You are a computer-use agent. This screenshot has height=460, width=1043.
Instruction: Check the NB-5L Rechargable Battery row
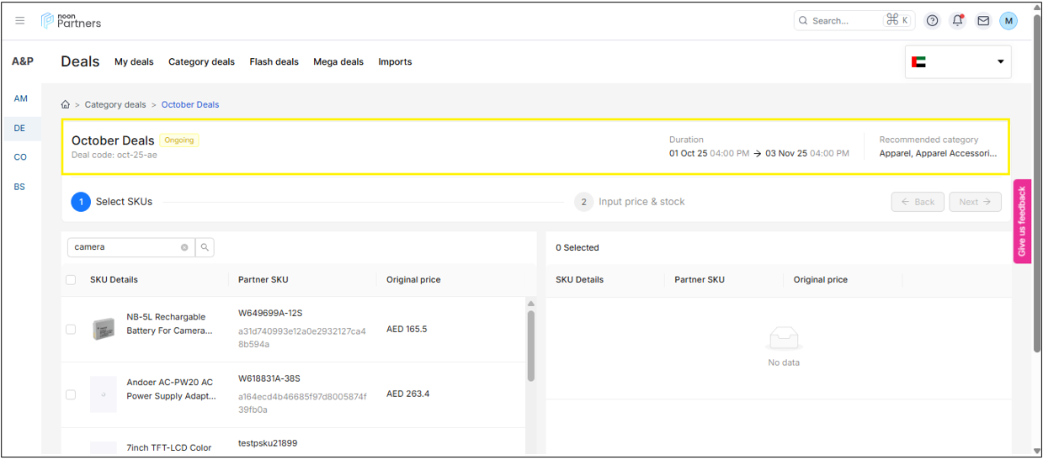(71, 330)
